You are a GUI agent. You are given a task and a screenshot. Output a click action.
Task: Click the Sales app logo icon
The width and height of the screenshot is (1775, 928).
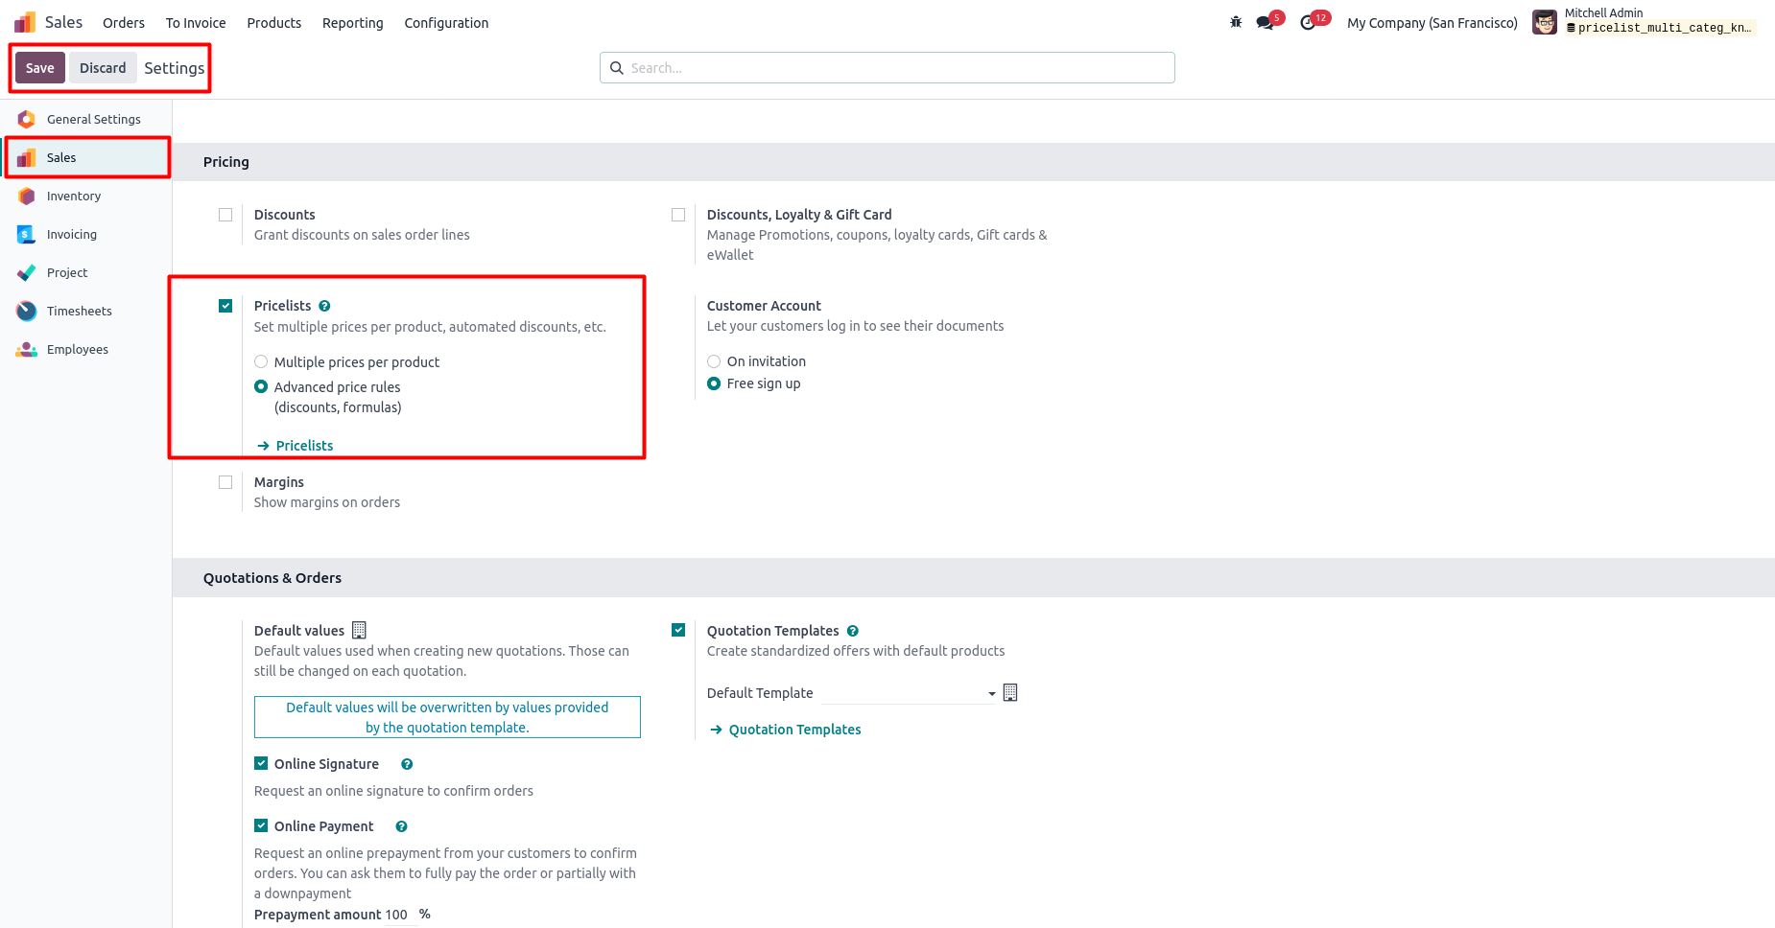click(x=25, y=22)
